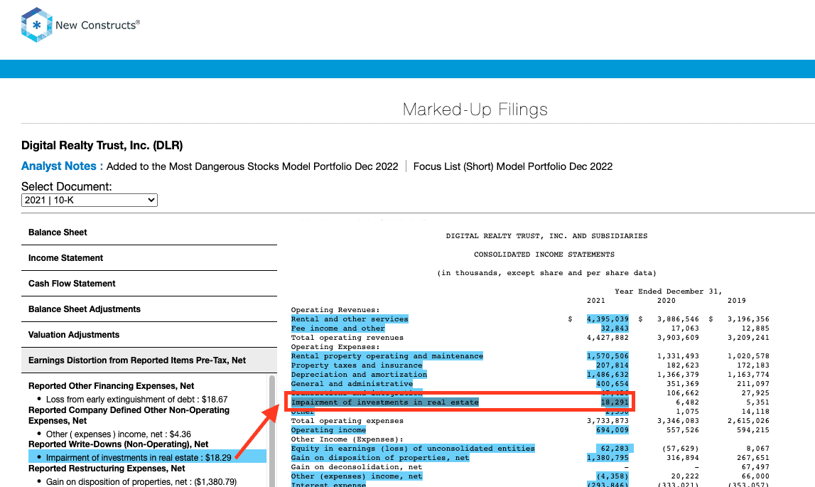The height and width of the screenshot is (487, 815).
Task: Select Gain on disposition of properties sidebar item
Action: 141,482
